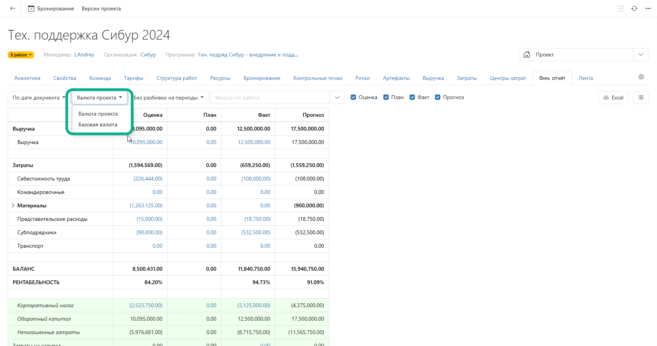Click the Транспорт row label
The height and width of the screenshot is (346, 657).
click(x=30, y=246)
